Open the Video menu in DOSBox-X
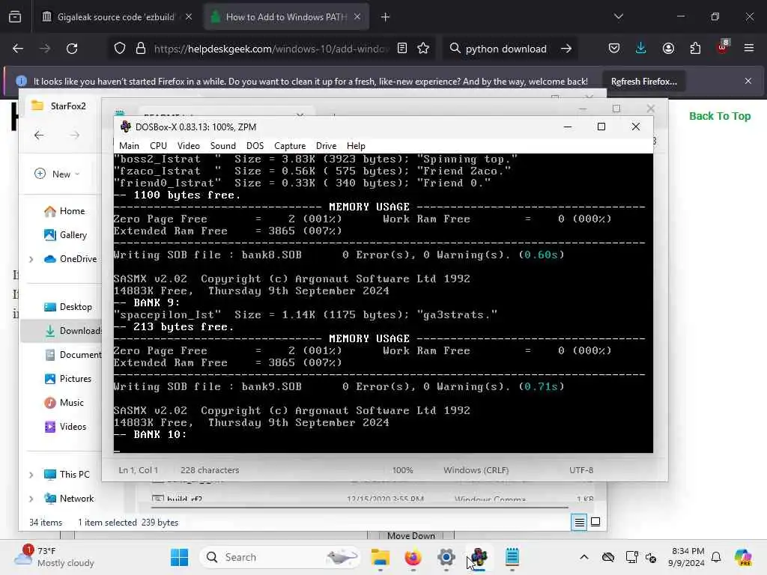Viewport: 767px width, 575px height. click(x=188, y=146)
